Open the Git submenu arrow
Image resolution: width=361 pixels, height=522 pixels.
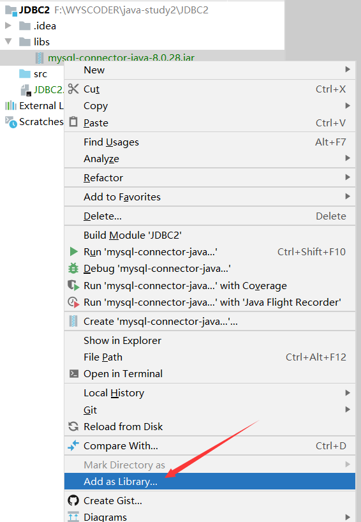click(348, 410)
